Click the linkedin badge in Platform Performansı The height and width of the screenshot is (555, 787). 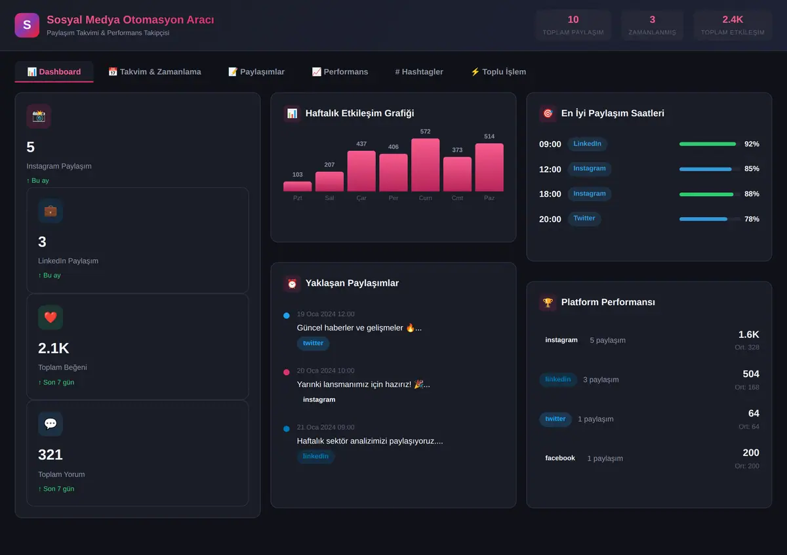pos(558,379)
